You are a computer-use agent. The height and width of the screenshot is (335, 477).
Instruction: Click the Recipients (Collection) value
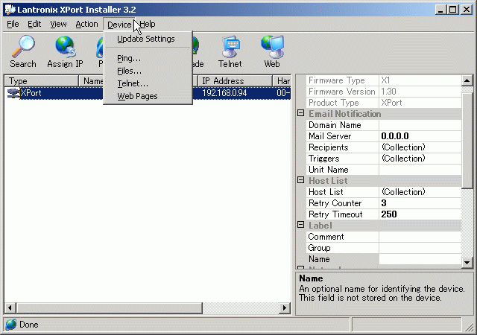420,147
